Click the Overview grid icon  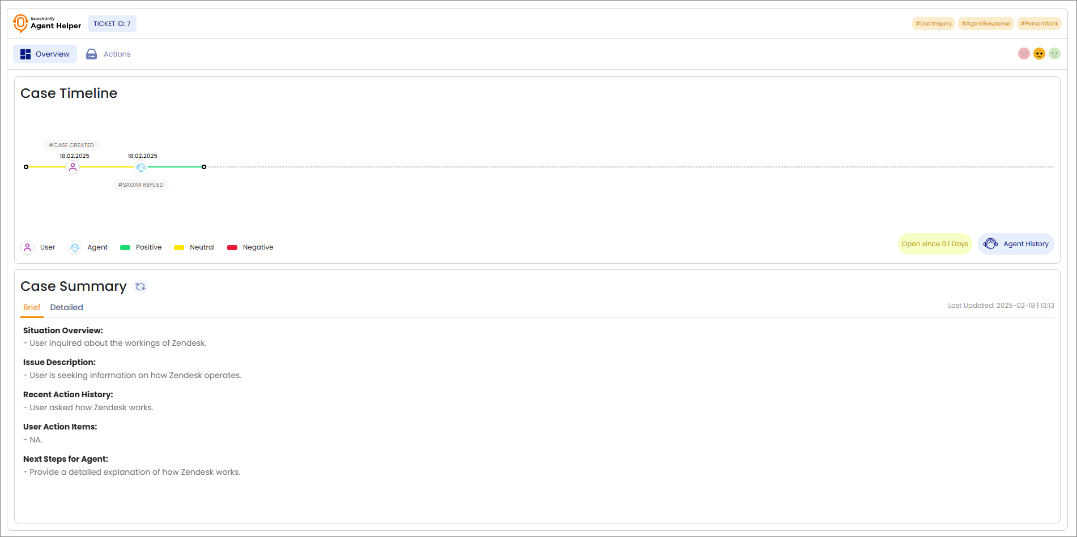(25, 54)
